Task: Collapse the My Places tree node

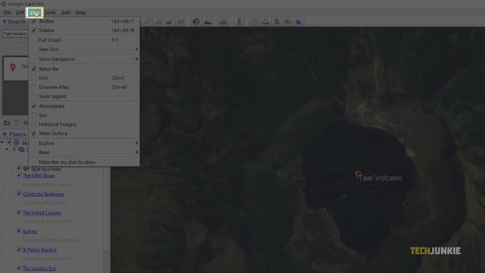Action: click(2, 143)
